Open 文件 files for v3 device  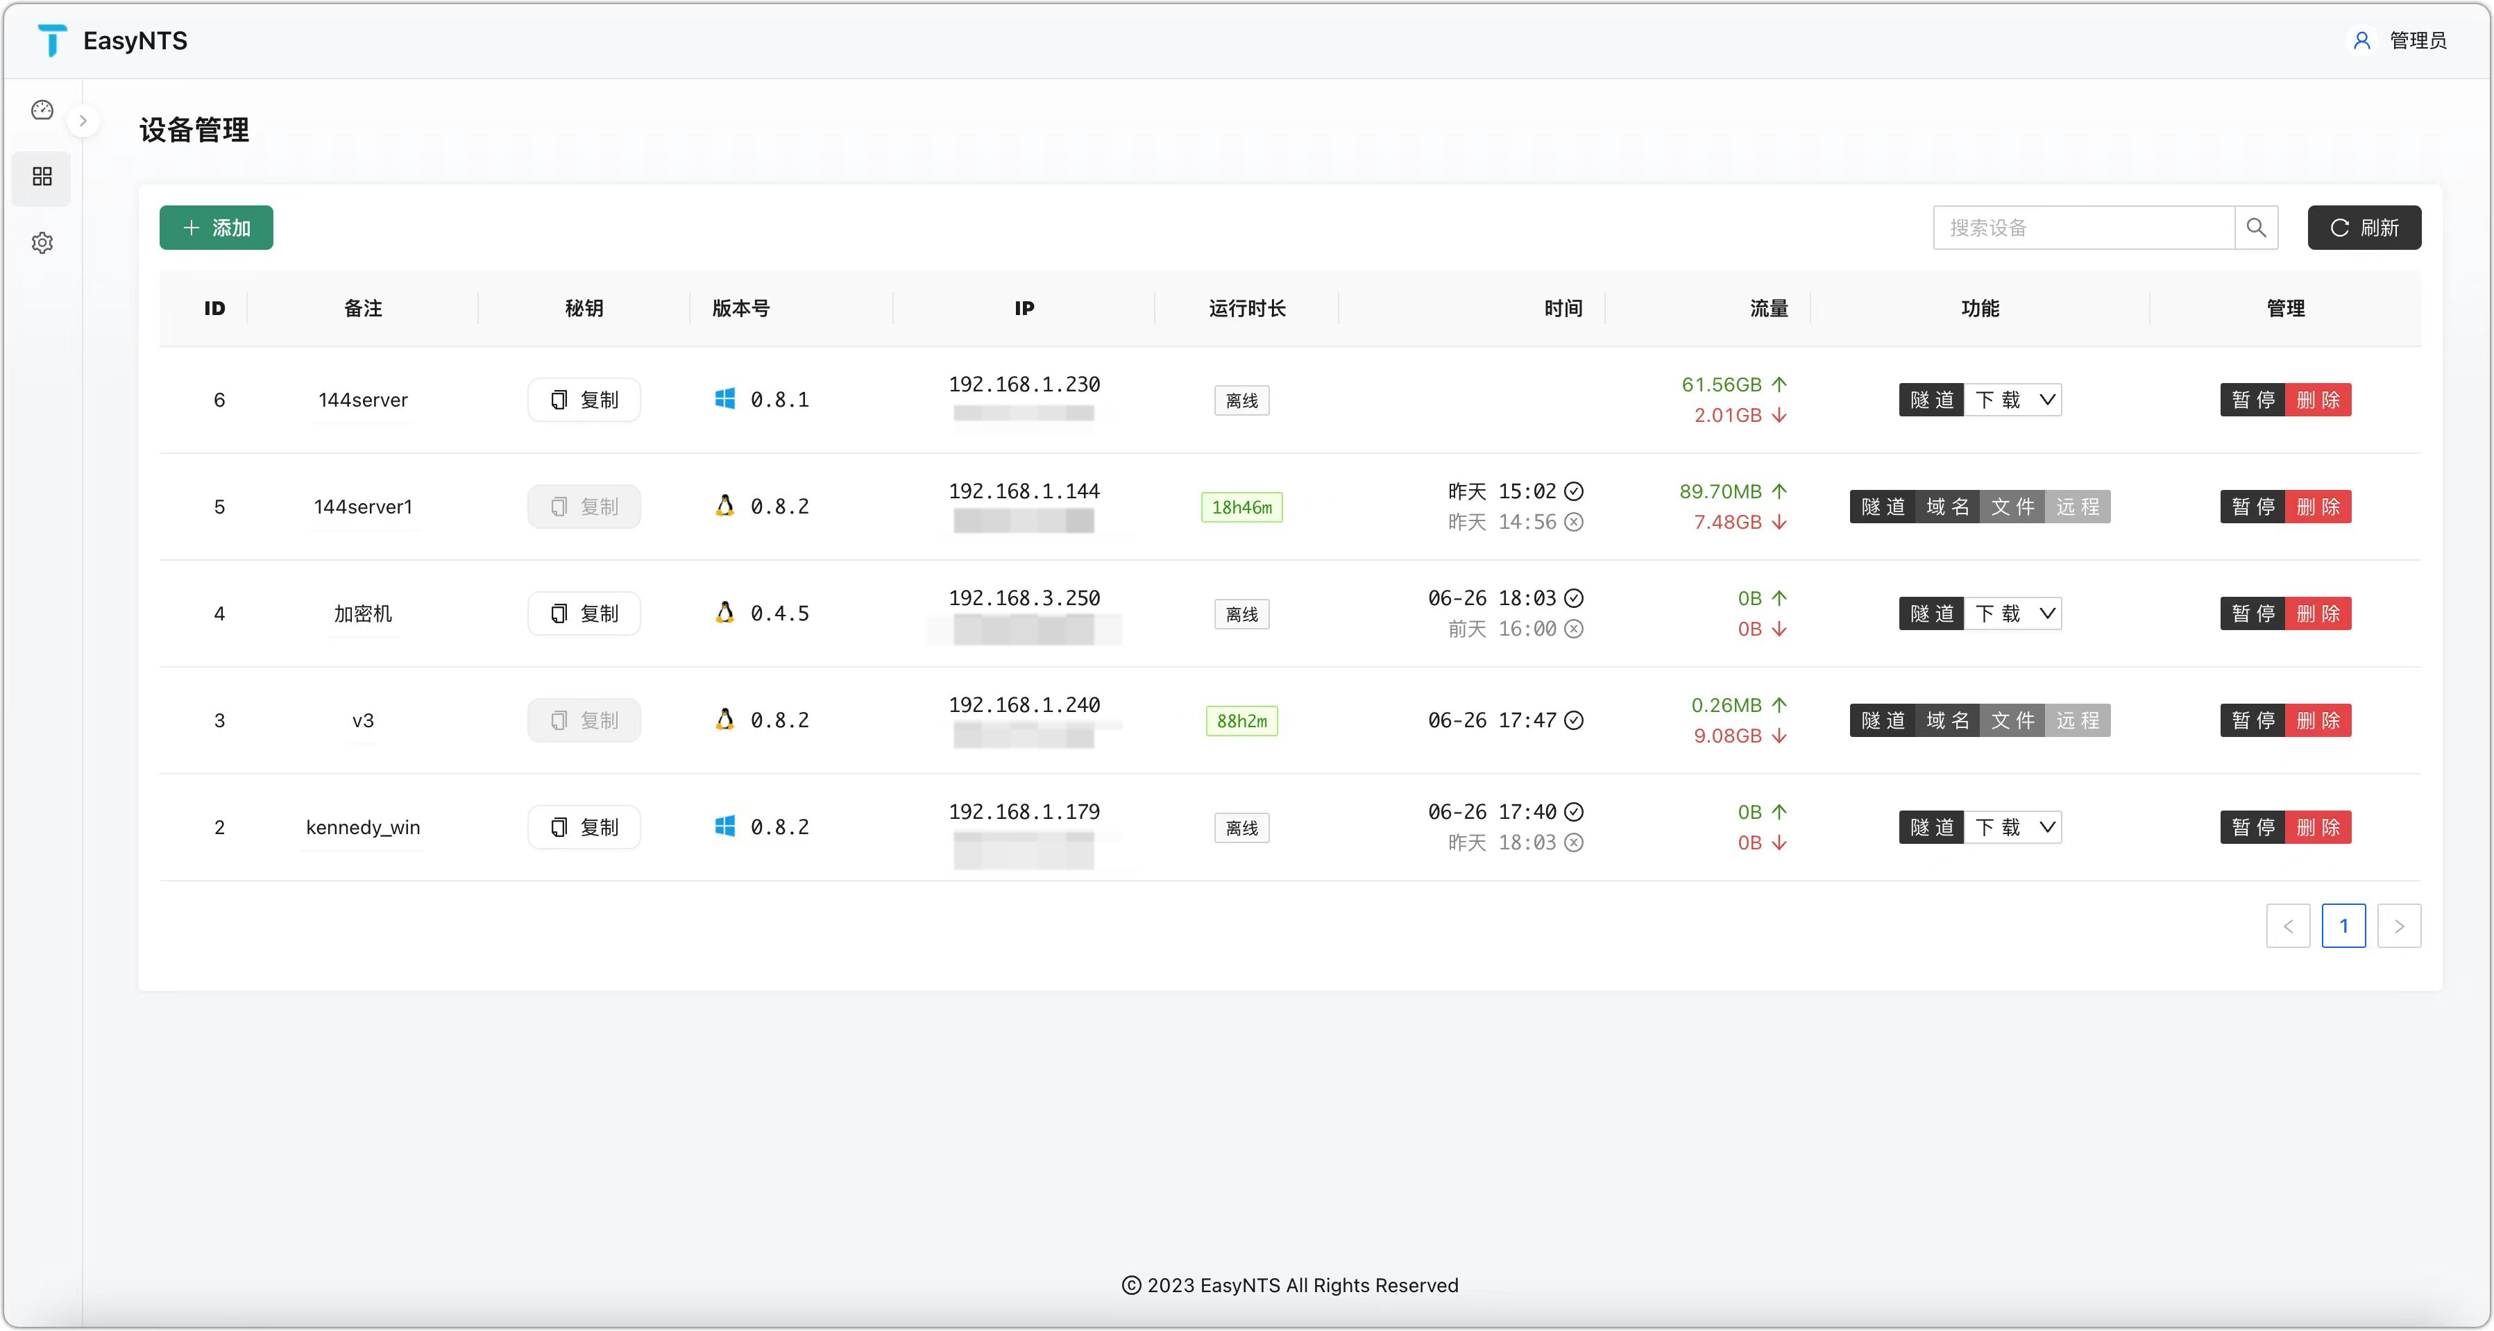tap(2012, 721)
